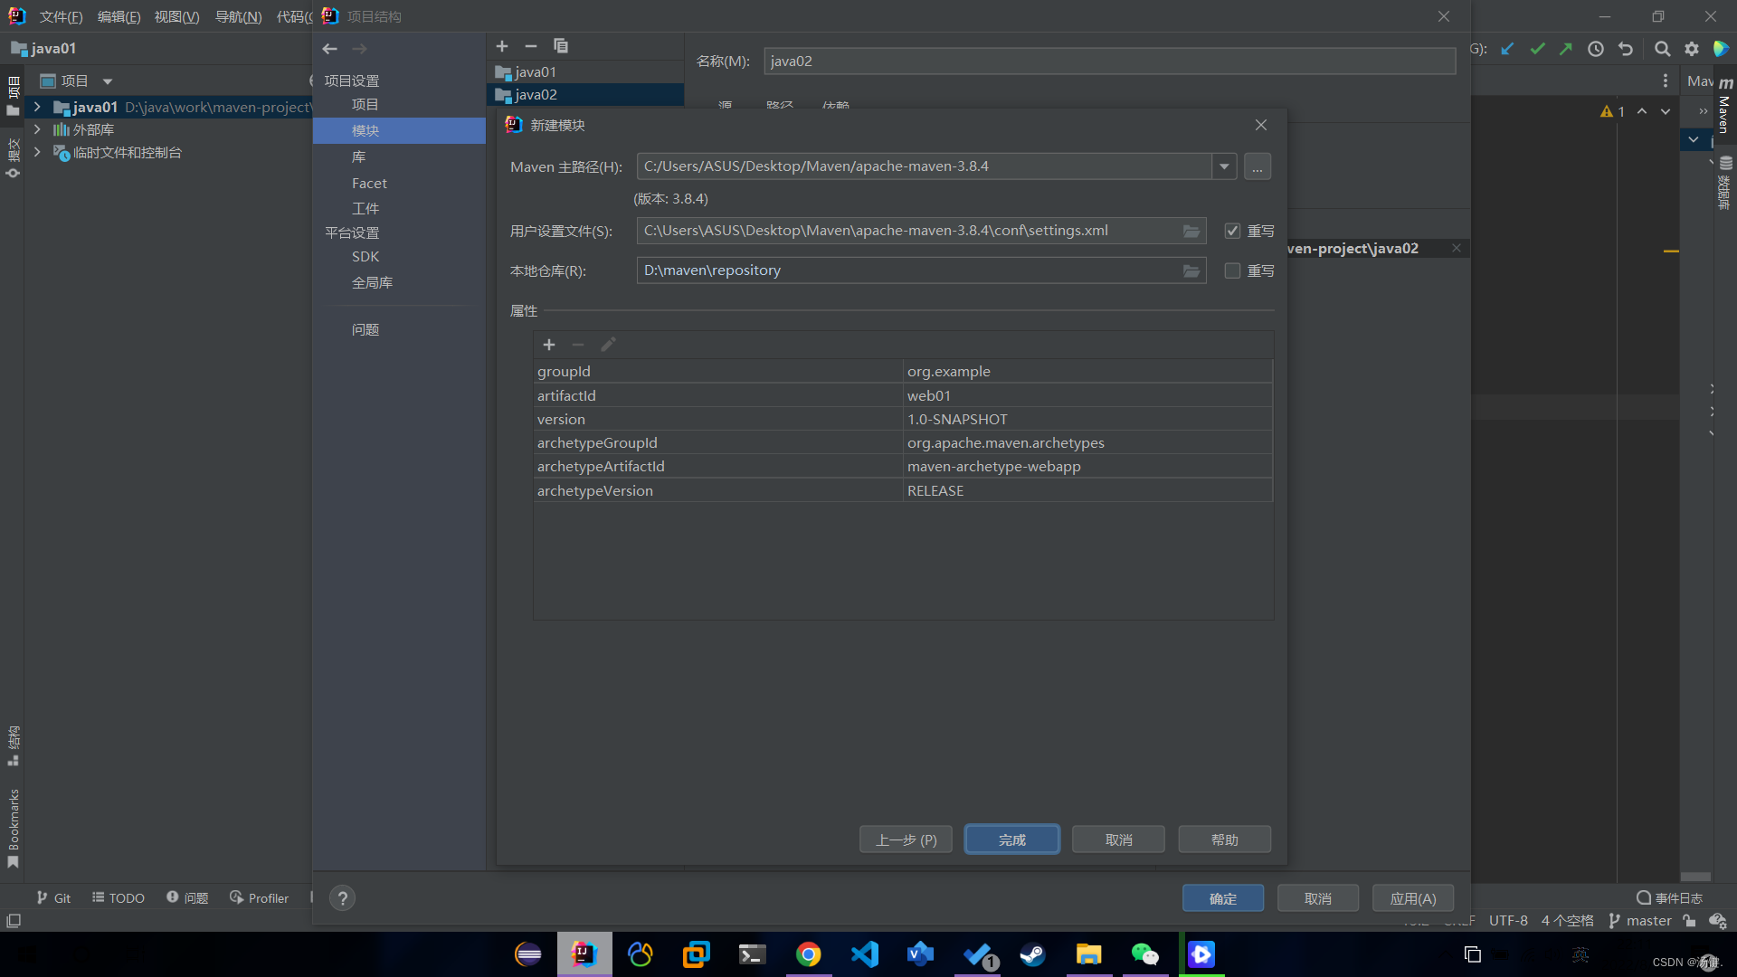Image resolution: width=1737 pixels, height=977 pixels.
Task: Open the help question mark icon
Action: pyautogui.click(x=342, y=898)
